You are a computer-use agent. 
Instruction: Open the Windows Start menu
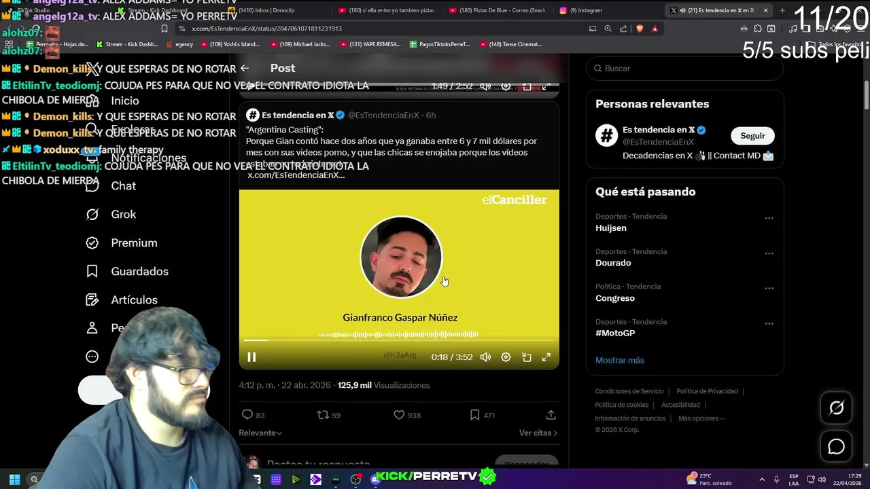tap(14, 479)
